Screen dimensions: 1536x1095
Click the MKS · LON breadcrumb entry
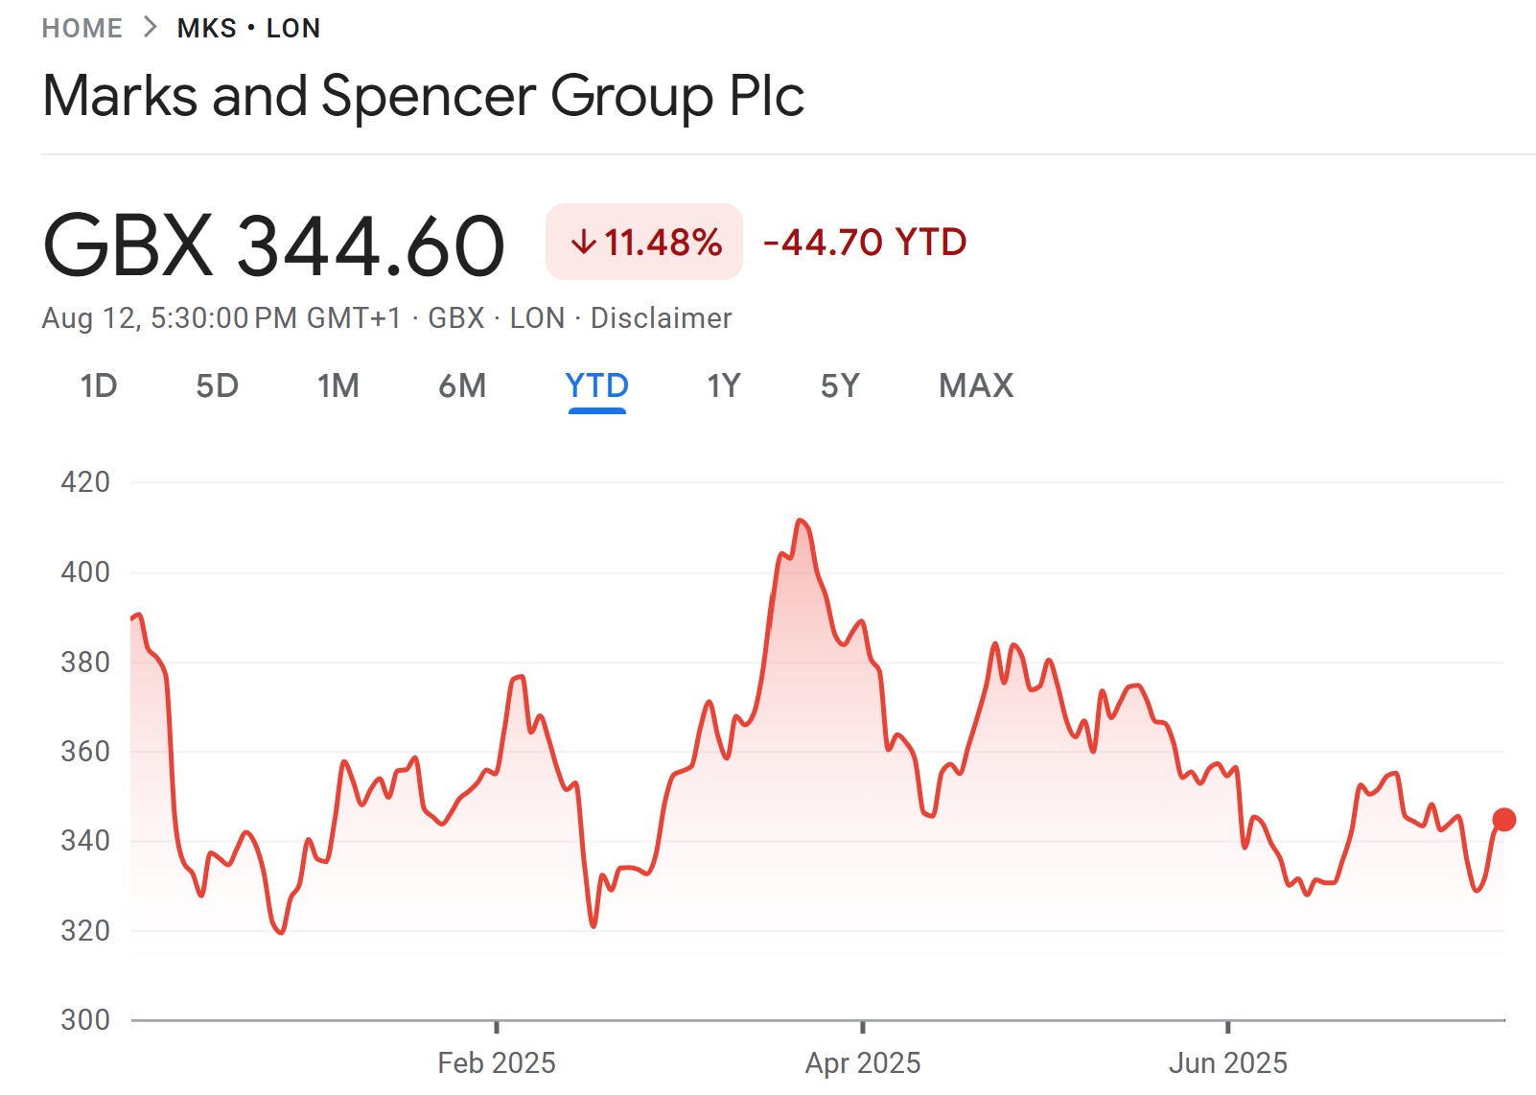point(247,27)
